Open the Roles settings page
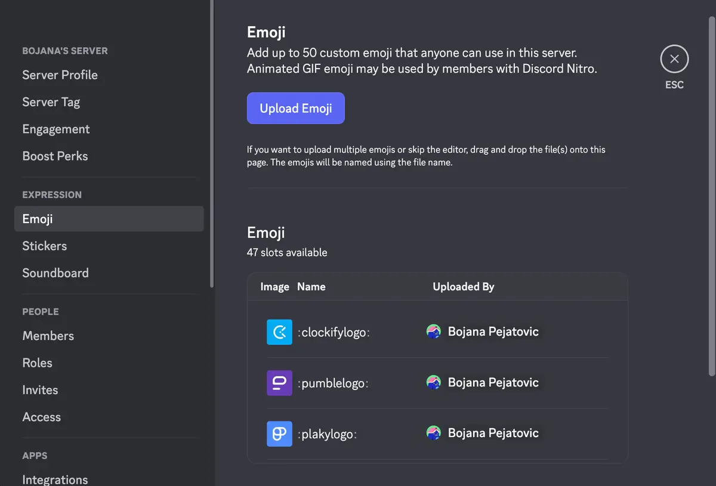This screenshot has width=716, height=486. click(x=37, y=363)
